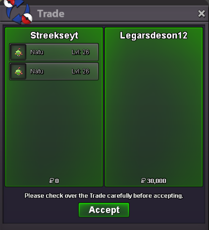Accept the trade offer
This screenshot has height=230, width=209.
tap(104, 210)
